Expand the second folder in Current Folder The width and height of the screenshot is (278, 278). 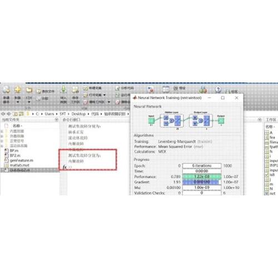click(x=2, y=136)
